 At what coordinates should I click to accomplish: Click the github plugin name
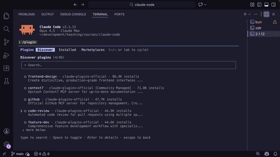click(34, 99)
